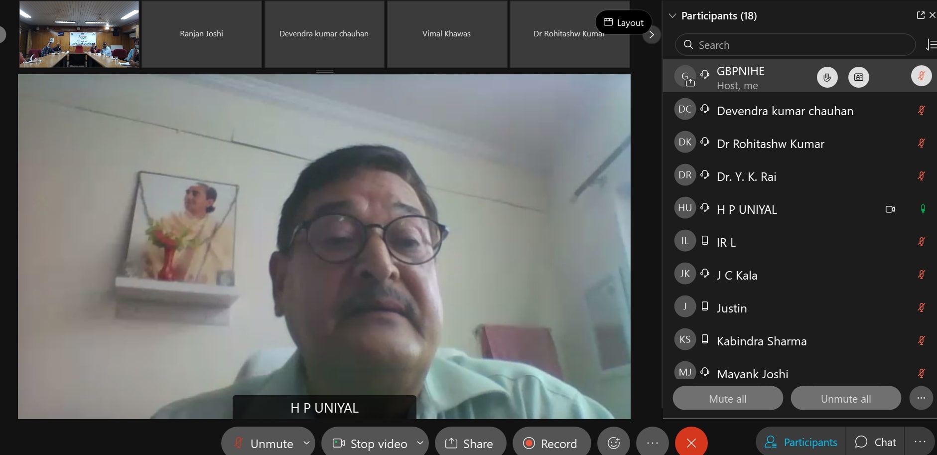Image resolution: width=937 pixels, height=455 pixels.
Task: Unmute your microphone in the toolbar
Action: [x=264, y=443]
